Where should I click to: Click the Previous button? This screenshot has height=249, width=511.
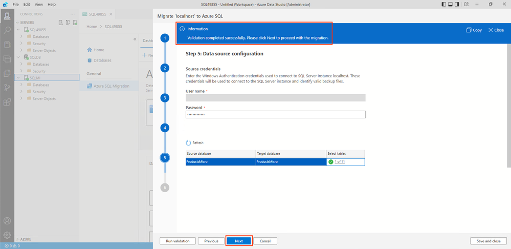click(211, 241)
